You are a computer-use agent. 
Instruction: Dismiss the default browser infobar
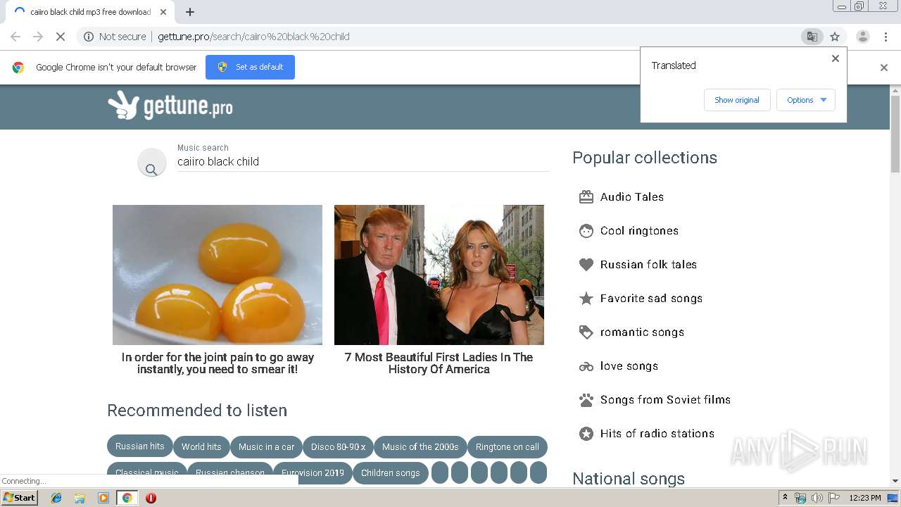(x=884, y=68)
